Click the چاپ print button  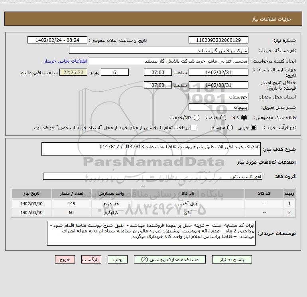pos(118,260)
